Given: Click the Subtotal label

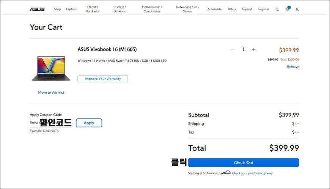Looking at the screenshot, I should pyautogui.click(x=199, y=115).
